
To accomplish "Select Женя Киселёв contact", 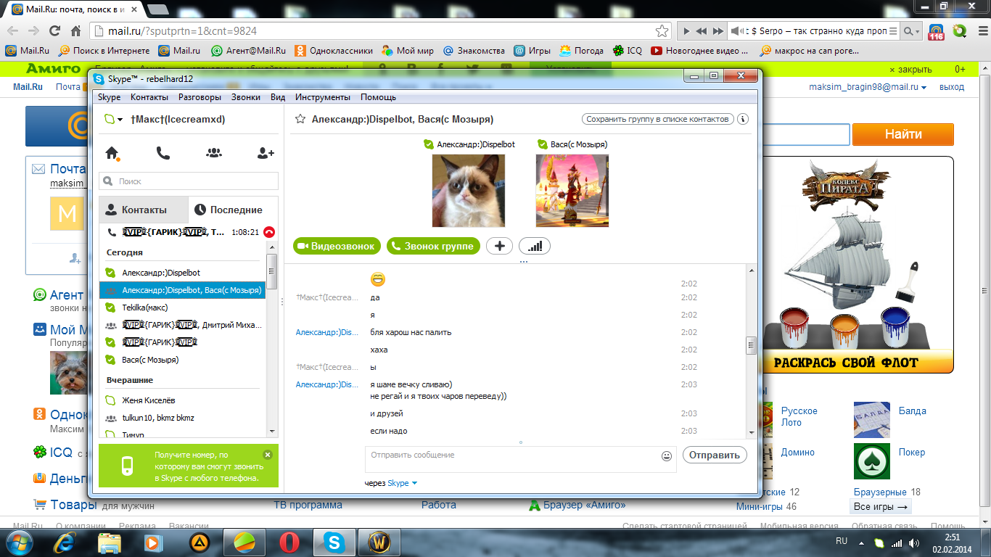I will tap(183, 400).
